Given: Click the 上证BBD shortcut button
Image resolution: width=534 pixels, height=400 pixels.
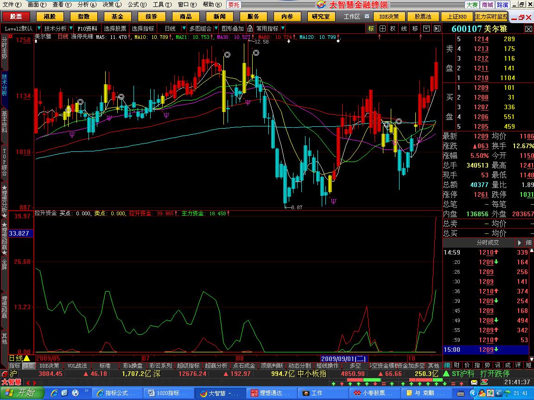Looking at the screenshot, I should click(457, 16).
